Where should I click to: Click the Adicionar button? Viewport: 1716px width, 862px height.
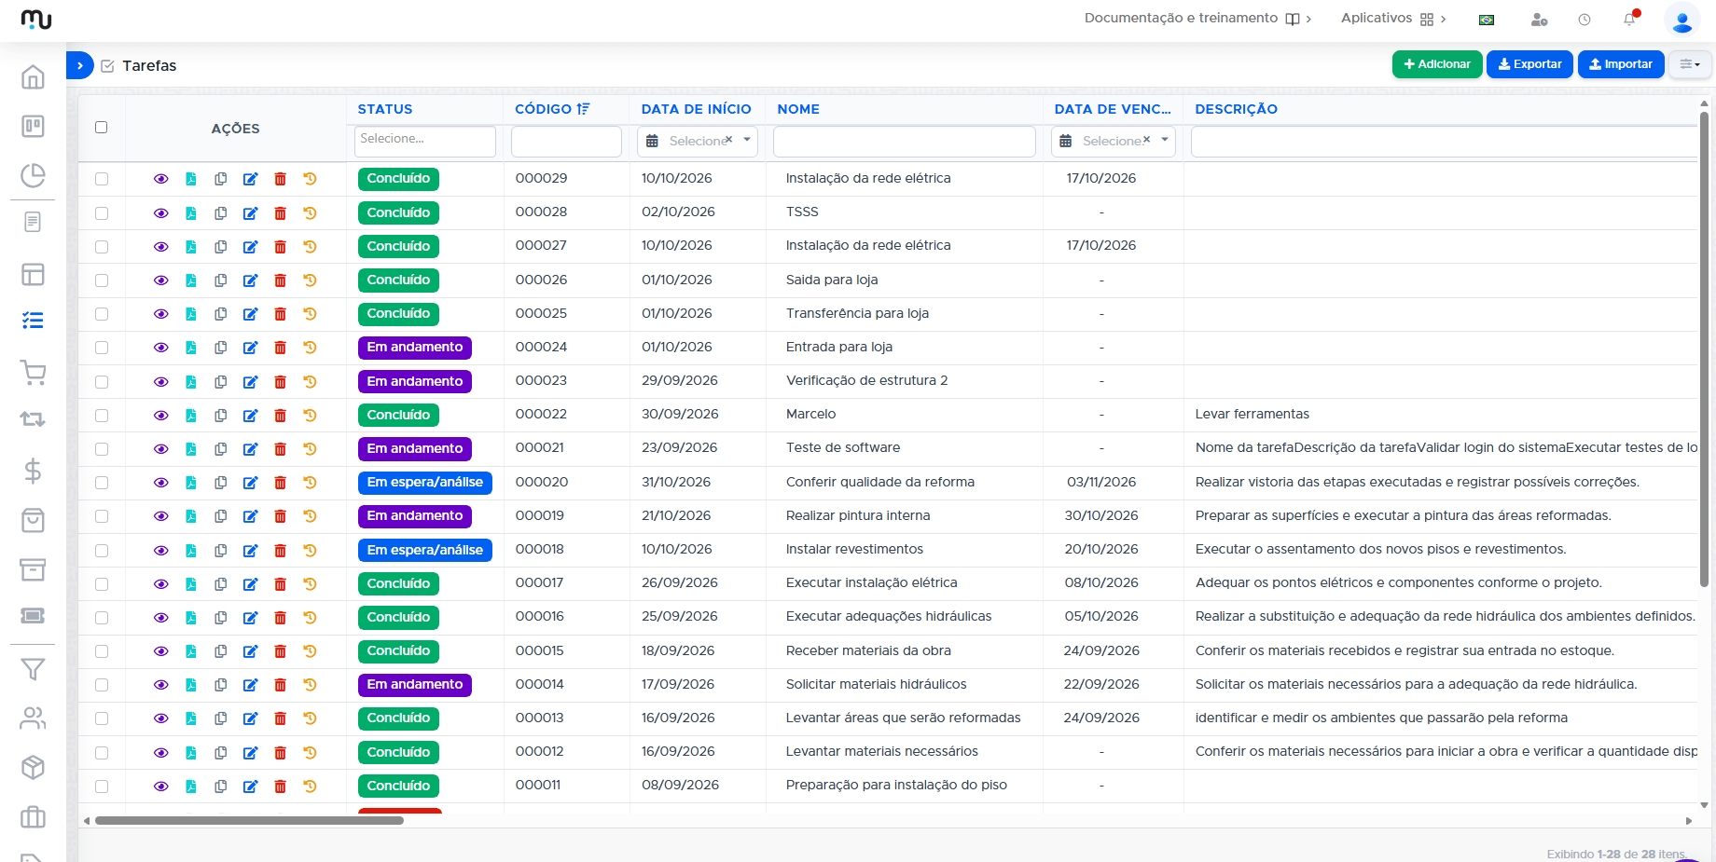[1437, 64]
